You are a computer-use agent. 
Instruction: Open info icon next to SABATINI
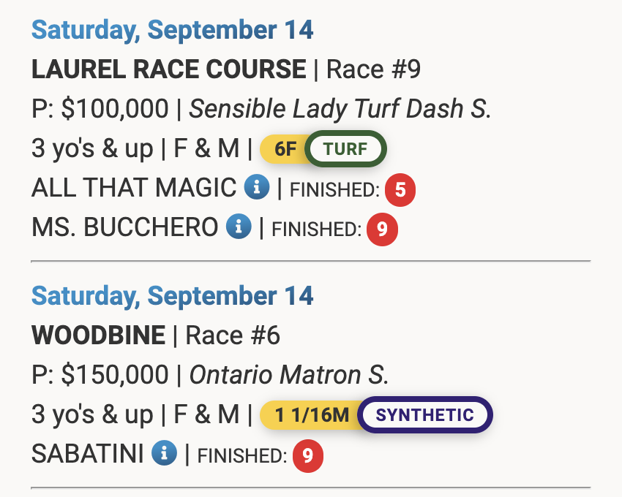coord(164,454)
